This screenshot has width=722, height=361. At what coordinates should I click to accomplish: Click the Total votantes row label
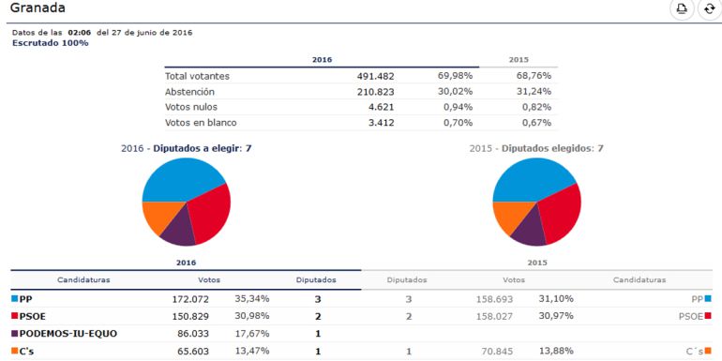(197, 76)
